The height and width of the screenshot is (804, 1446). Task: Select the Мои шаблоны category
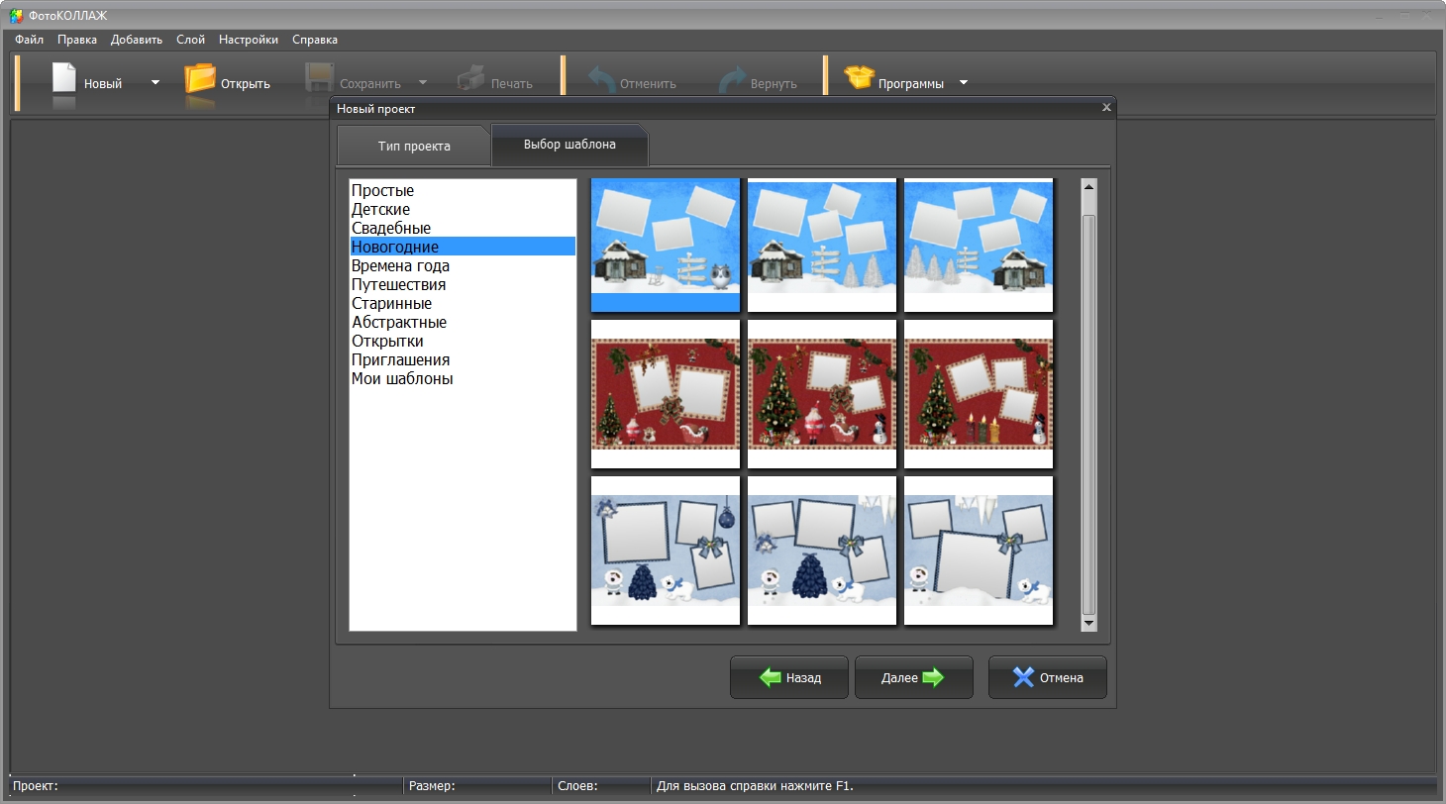pos(402,379)
